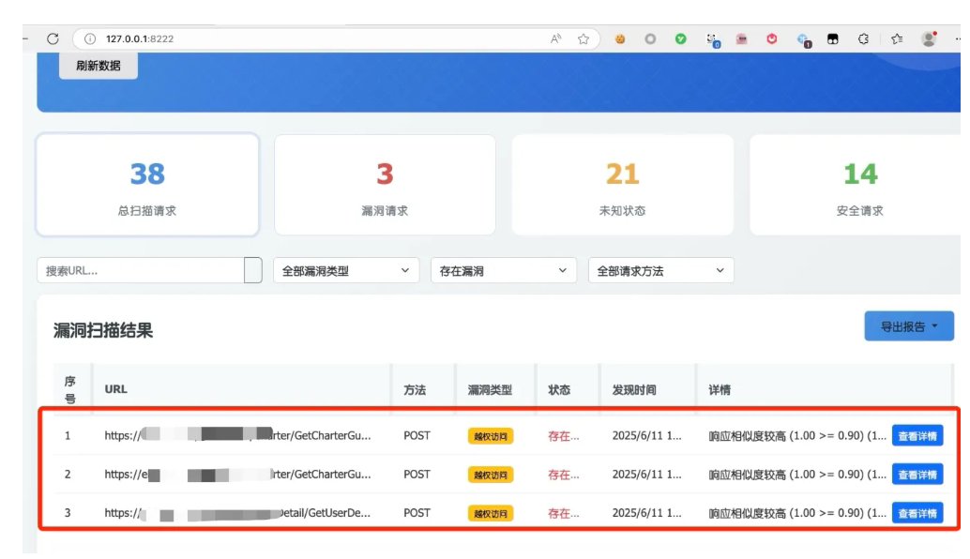The width and height of the screenshot is (970, 559).
Task: Open the 存在漏洞 status filter dropdown
Action: coord(504,271)
